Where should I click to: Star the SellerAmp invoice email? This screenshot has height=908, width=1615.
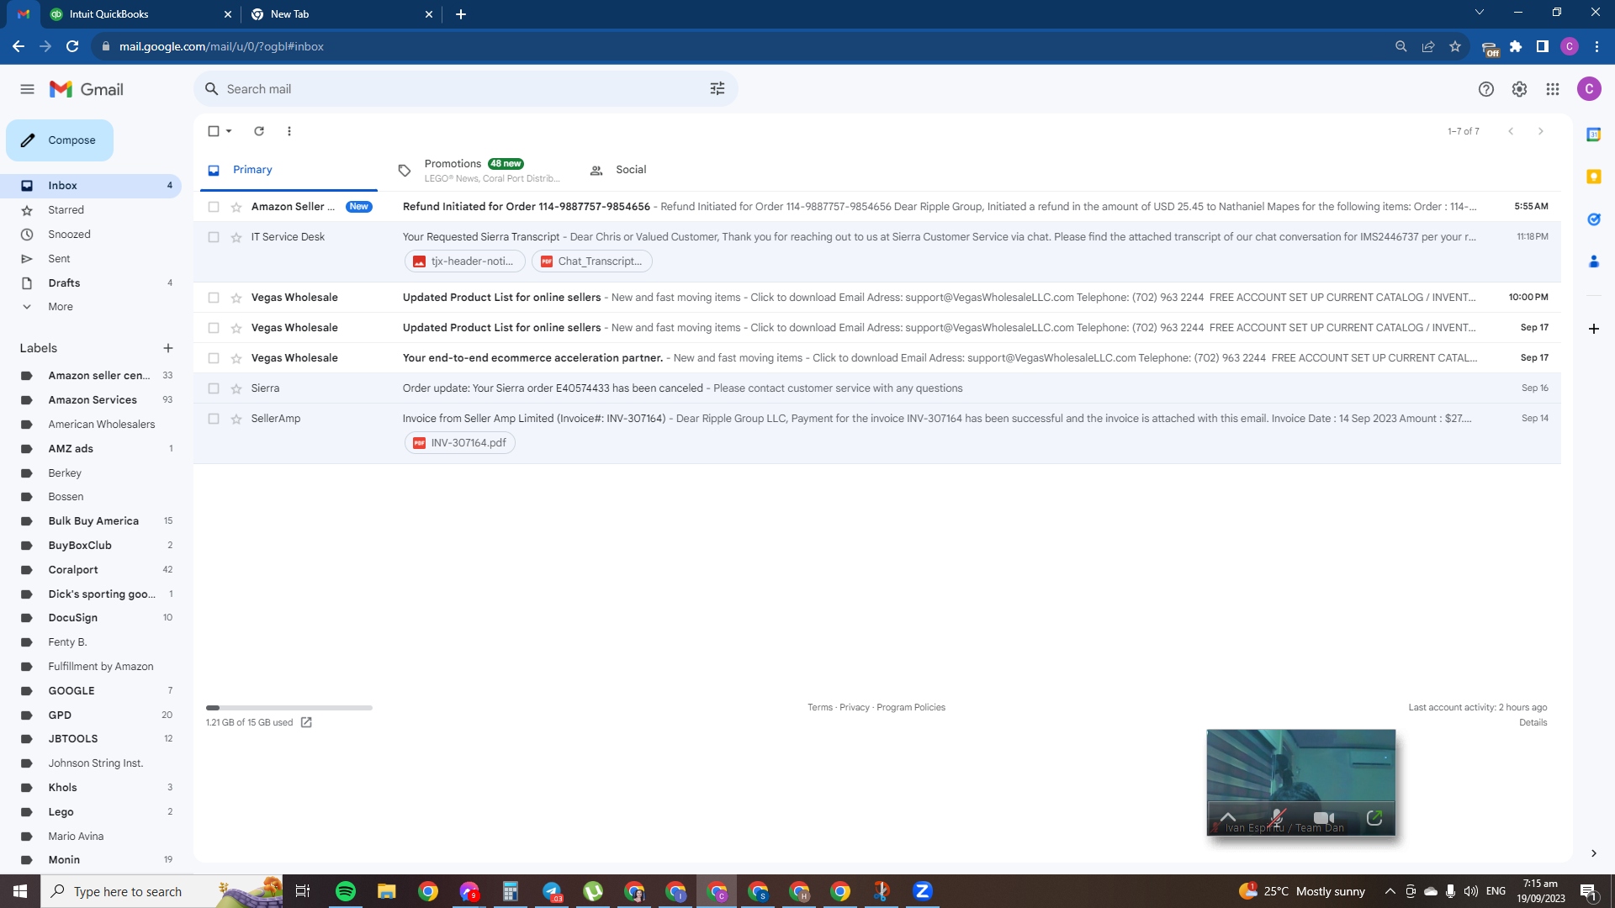[x=236, y=419]
